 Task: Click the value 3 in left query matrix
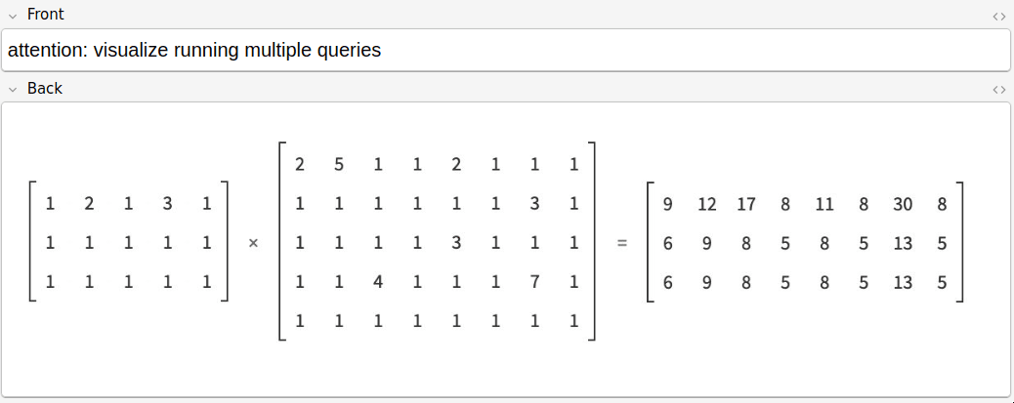tap(167, 205)
